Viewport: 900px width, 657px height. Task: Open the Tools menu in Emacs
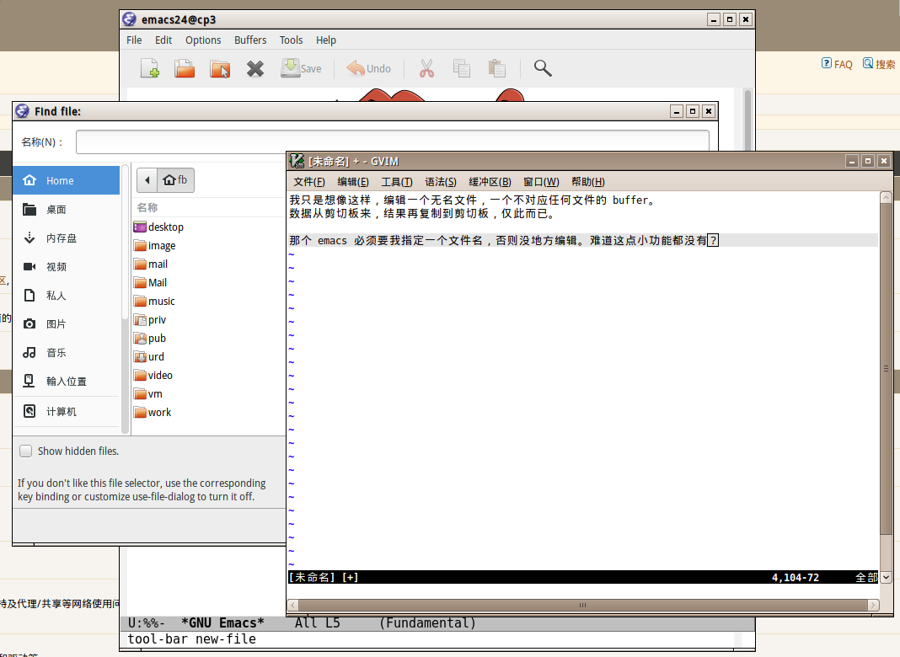coord(291,40)
